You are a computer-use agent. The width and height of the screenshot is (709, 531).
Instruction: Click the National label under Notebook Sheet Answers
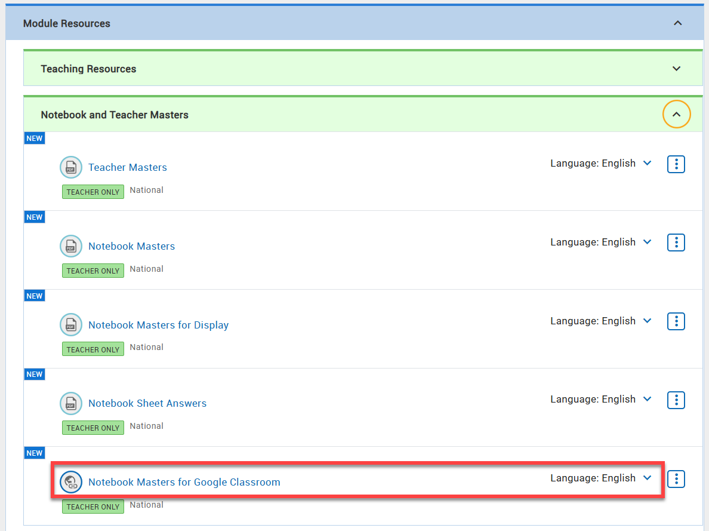pos(146,426)
